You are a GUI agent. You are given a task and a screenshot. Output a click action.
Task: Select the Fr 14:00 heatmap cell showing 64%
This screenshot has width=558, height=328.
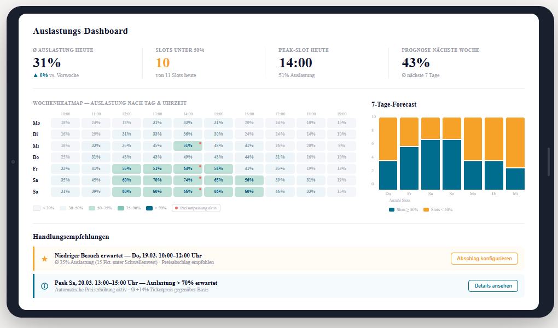[188, 168]
